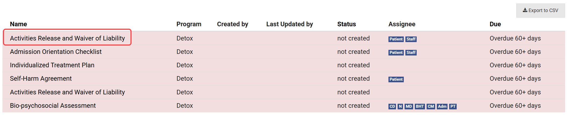Select the Self-Harm Agreement row
This screenshot has height=115, width=567.
point(41,79)
